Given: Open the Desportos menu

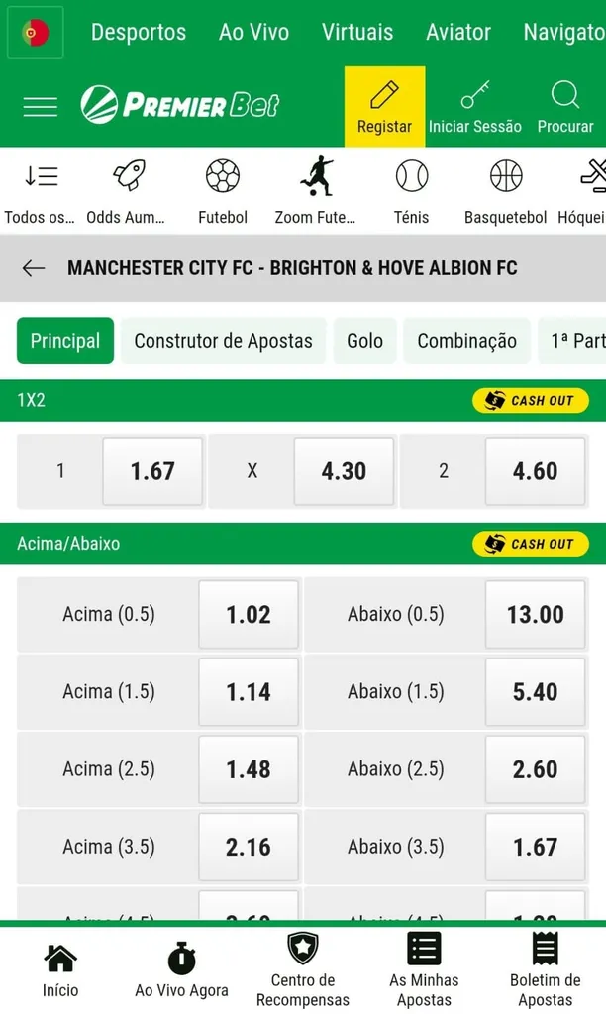Looking at the screenshot, I should (138, 32).
